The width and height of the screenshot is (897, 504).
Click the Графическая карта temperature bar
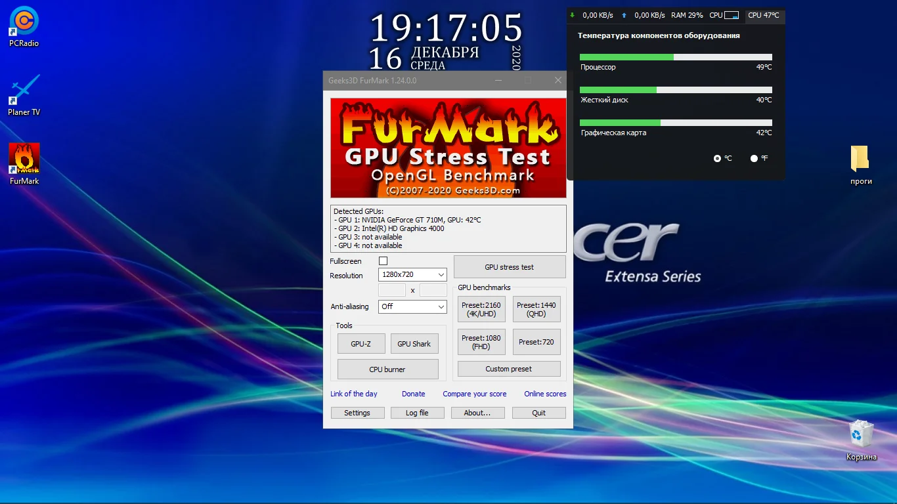676,123
